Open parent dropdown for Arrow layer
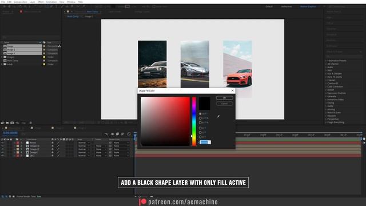The width and height of the screenshot is (366, 206). pos(121,142)
